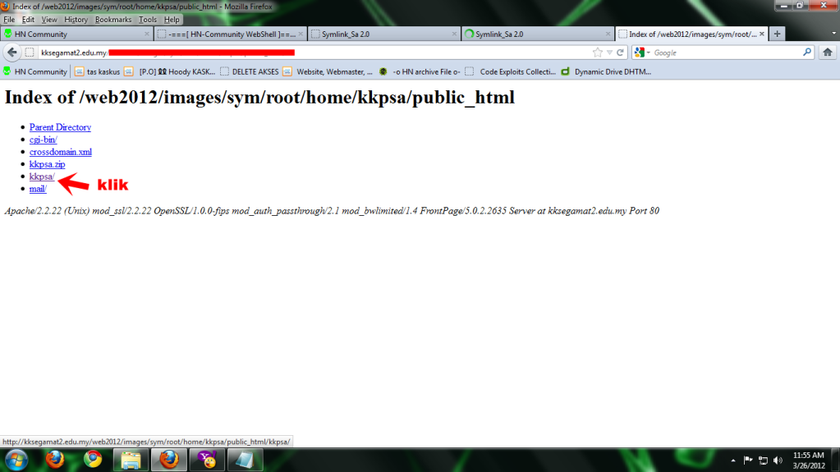This screenshot has width=840, height=472.
Task: Open the Google search engine selector dropdown
Action: point(641,53)
